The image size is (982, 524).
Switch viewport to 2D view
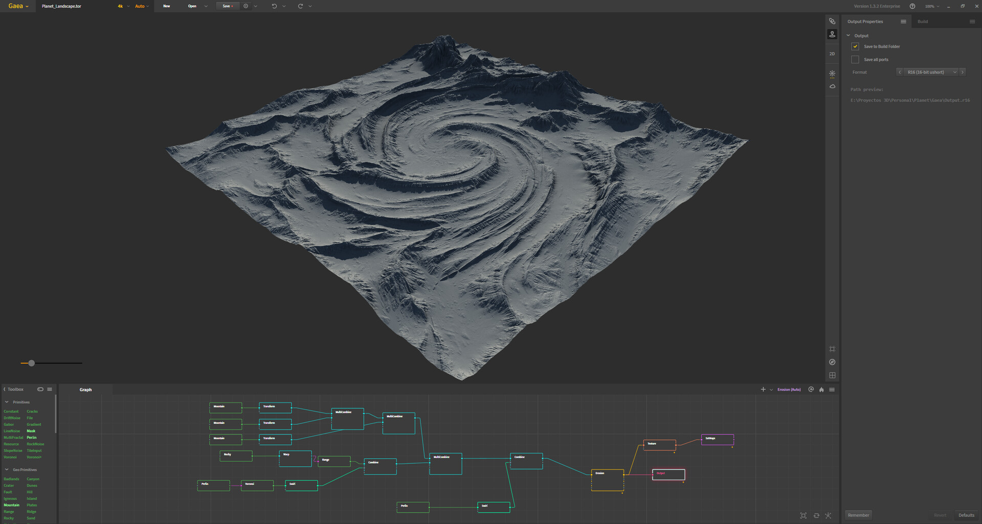pos(832,54)
